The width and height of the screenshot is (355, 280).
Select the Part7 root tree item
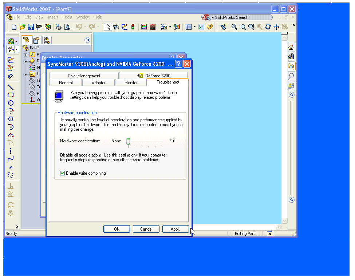pyautogui.click(x=31, y=48)
